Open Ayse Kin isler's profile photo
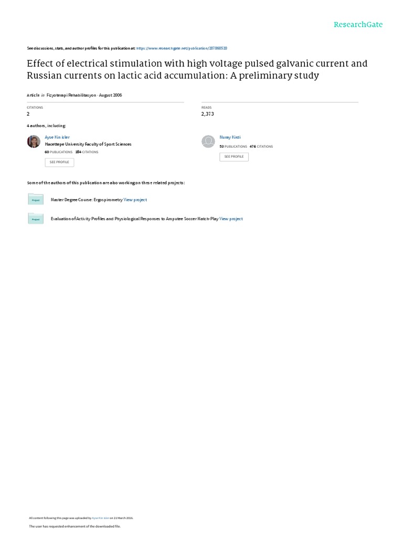Image resolution: width=403 pixels, height=538 pixels. [x=34, y=141]
